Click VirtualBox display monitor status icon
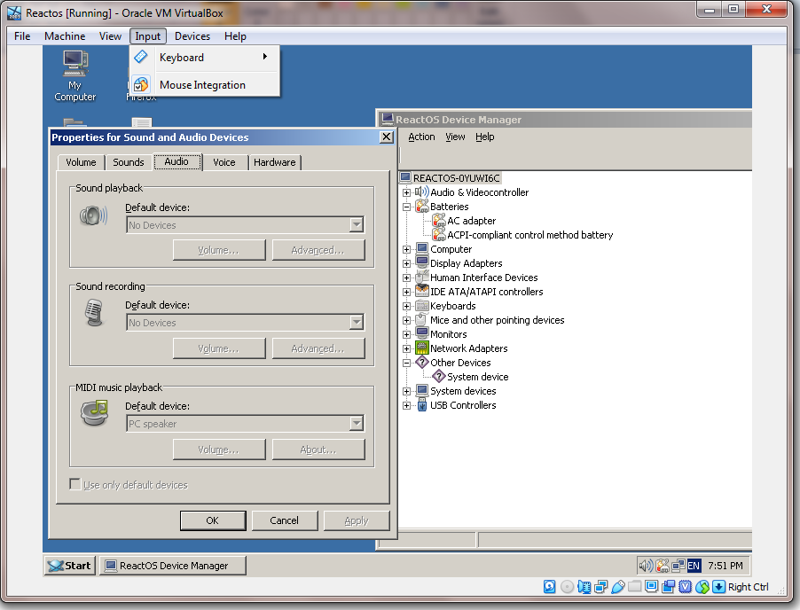The image size is (800, 610). (651, 587)
